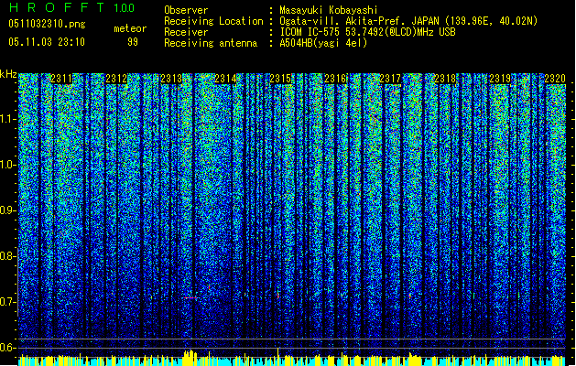
Task: Click the 0.8 kHz axis tick label
Action: 8,256
